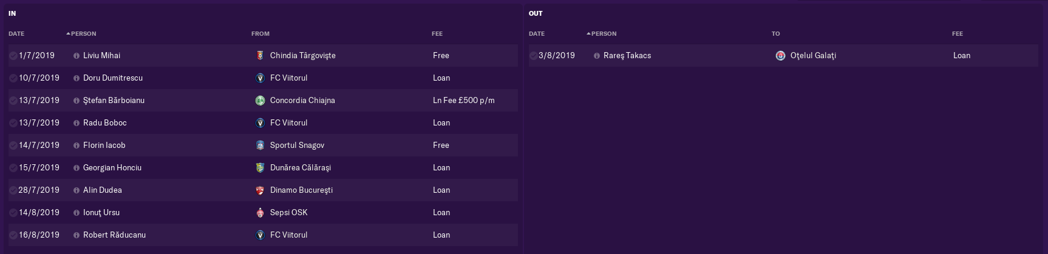Toggle the check circle for 1/7/2019 transfer
The image size is (1048, 254).
coord(13,55)
